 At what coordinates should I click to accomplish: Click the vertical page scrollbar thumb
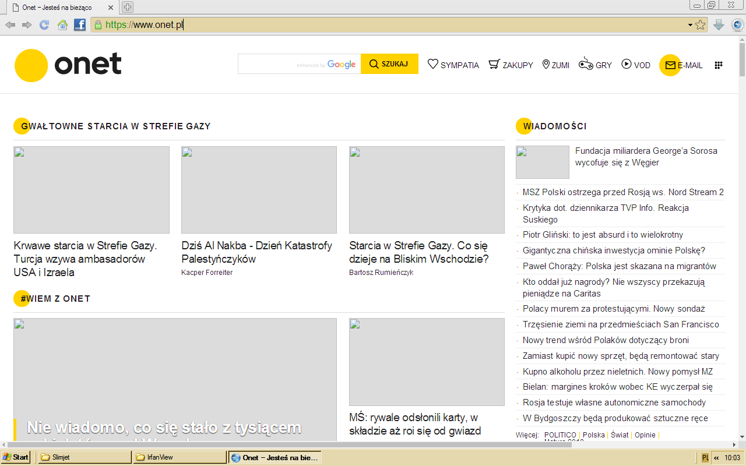pyautogui.click(x=741, y=61)
